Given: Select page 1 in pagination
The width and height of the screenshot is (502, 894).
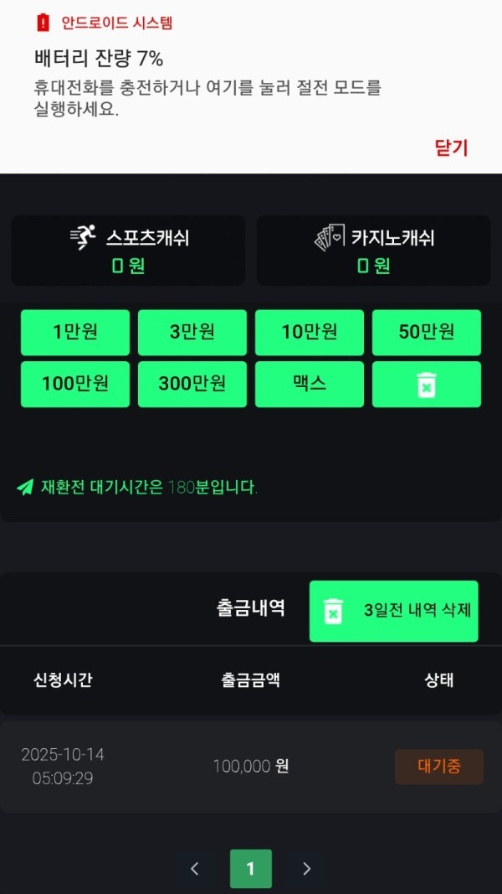Looking at the screenshot, I should point(251,869).
